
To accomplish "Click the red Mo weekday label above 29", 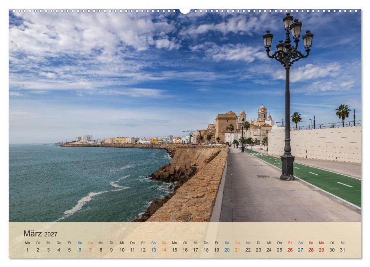I will click(321, 243).
